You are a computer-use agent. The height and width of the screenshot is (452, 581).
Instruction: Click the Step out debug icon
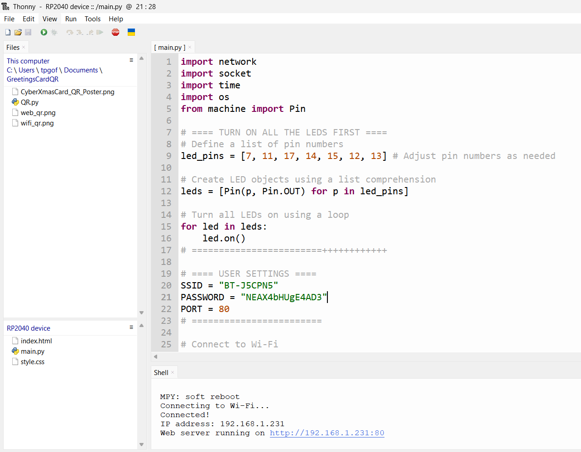90,32
